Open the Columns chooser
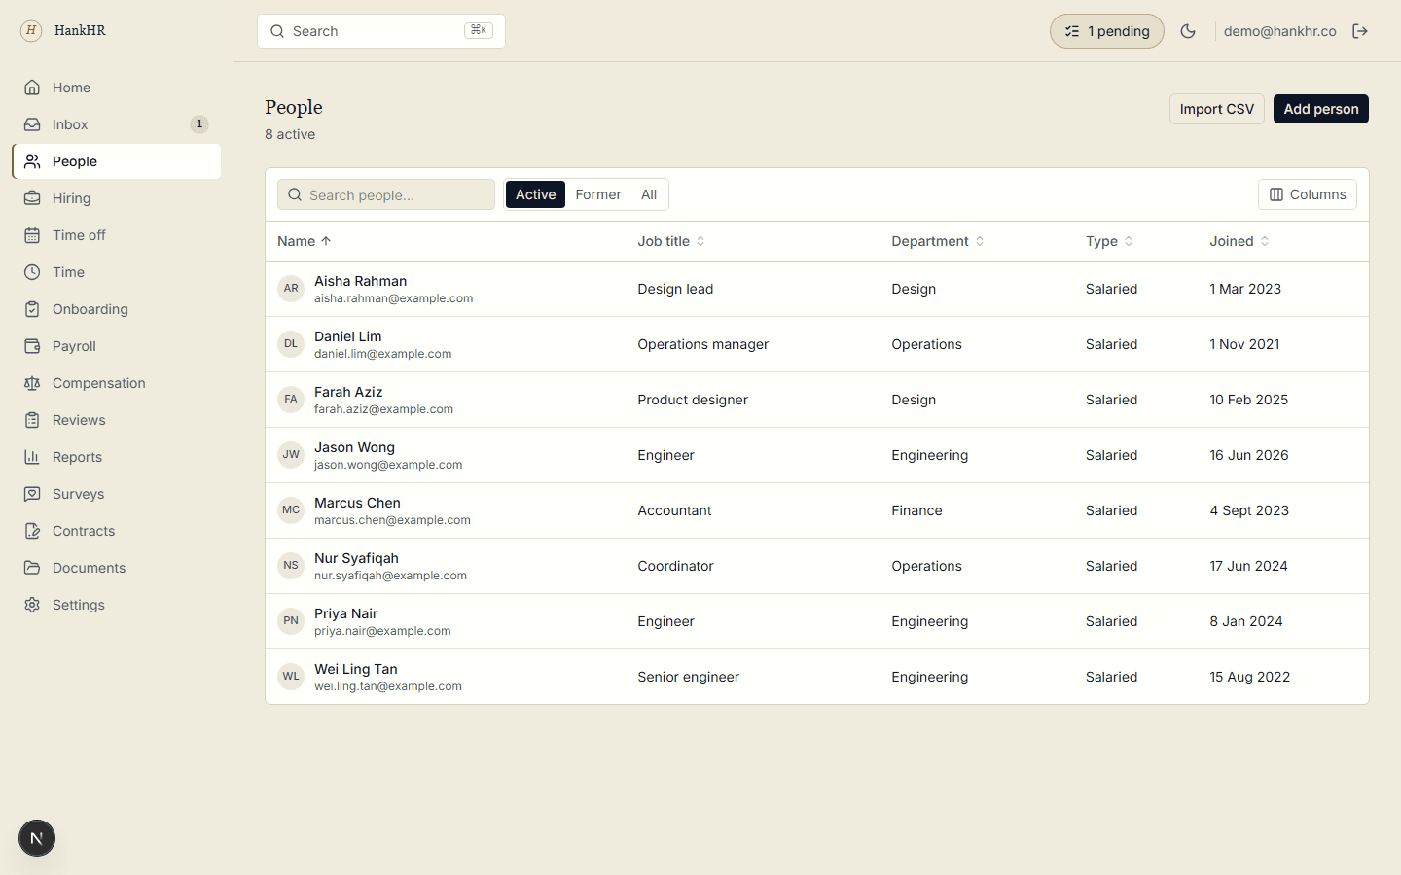The image size is (1401, 875). click(x=1308, y=194)
